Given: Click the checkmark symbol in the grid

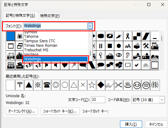Looking at the screenshot, I should (x=137, y=65).
